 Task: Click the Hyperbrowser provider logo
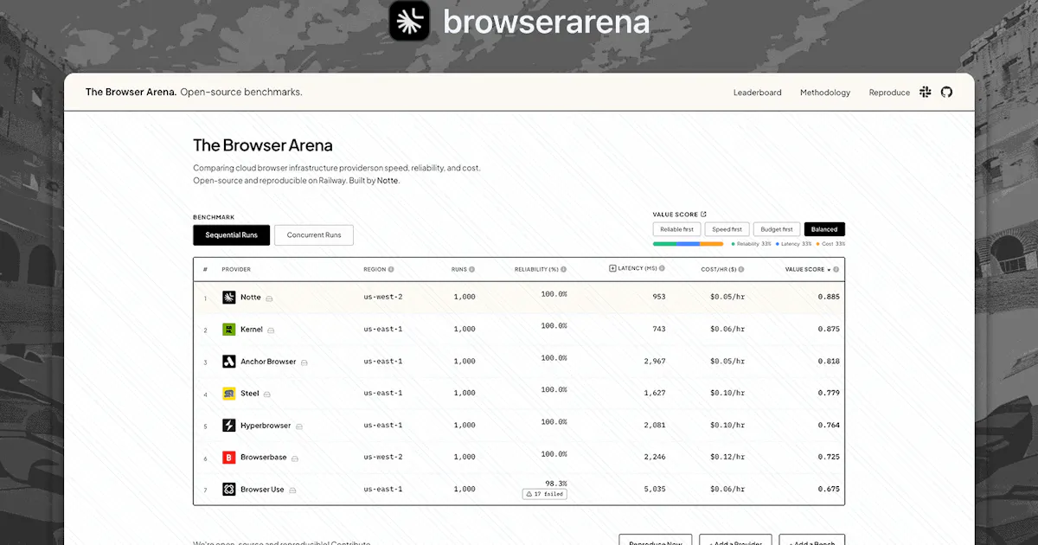click(229, 426)
